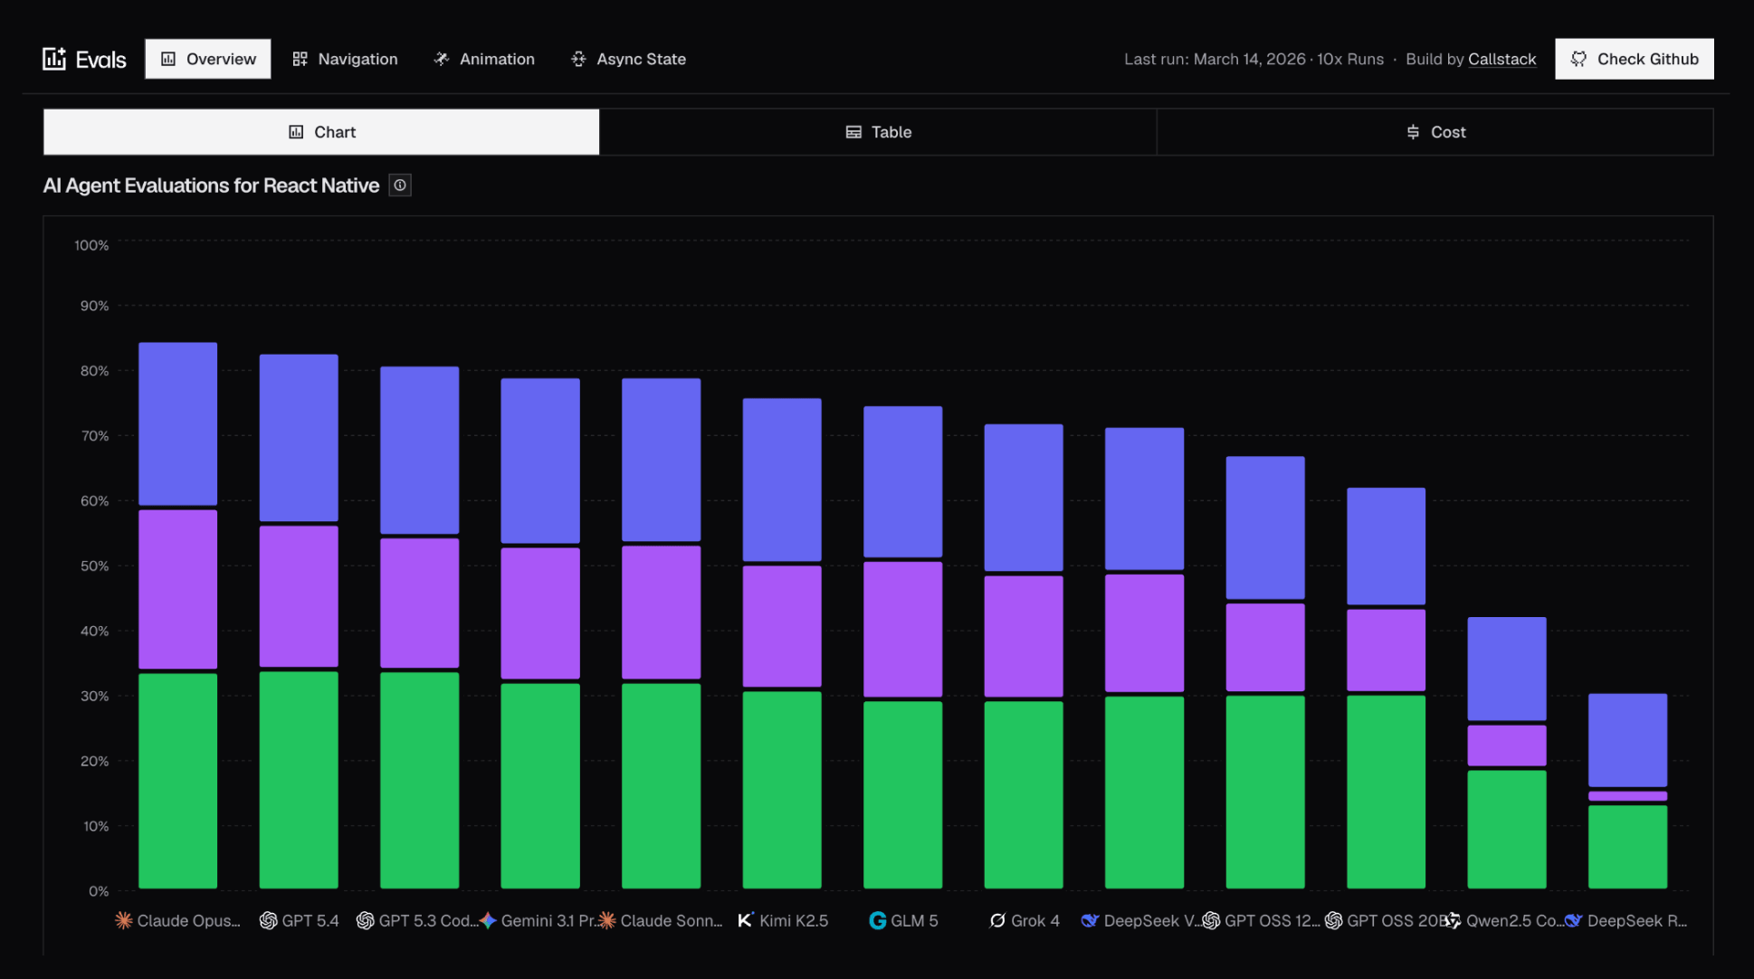Show the Cost view tab
Image resolution: width=1754 pixels, height=979 pixels.
tap(1435, 132)
